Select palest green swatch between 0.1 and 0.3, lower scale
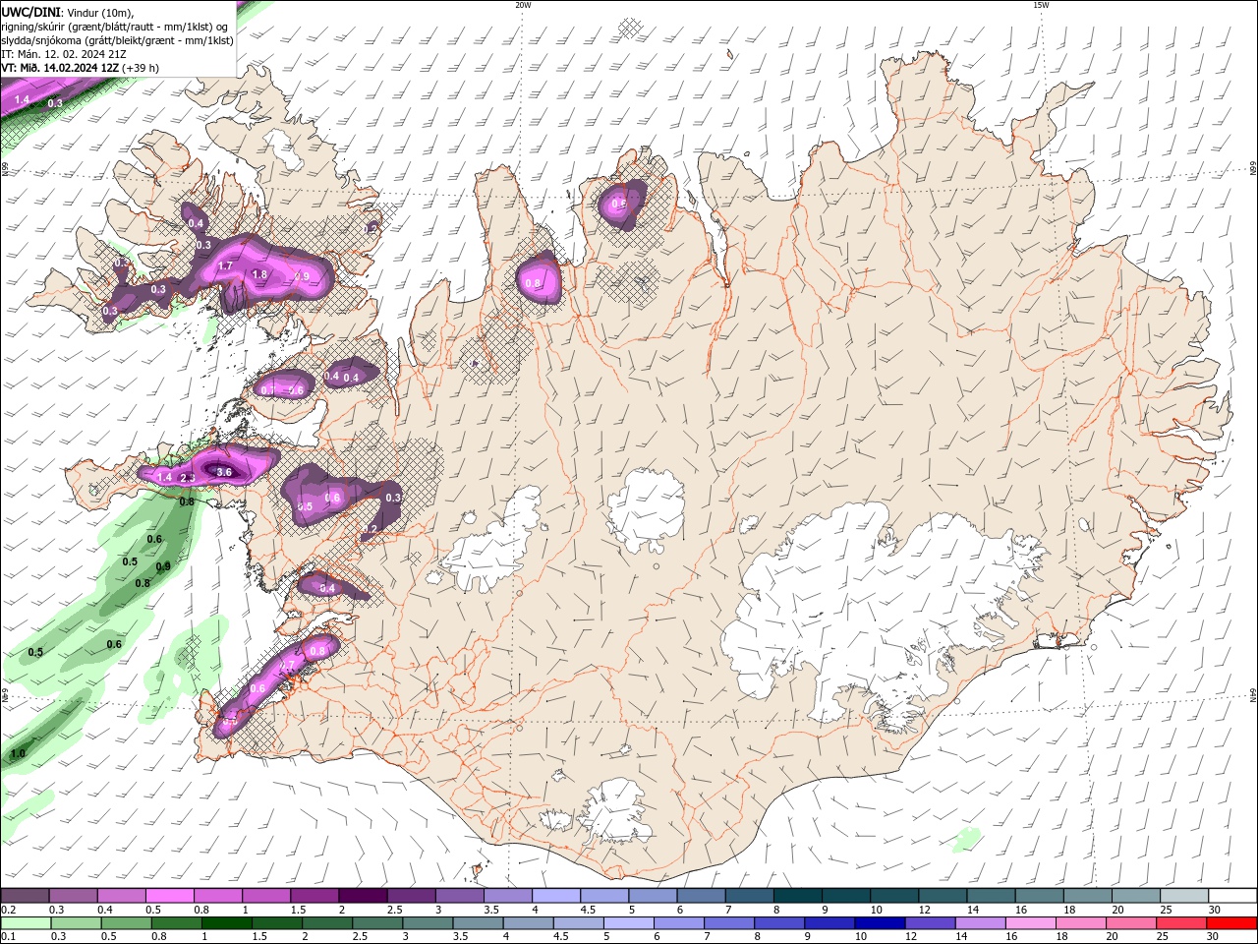Viewport: 1258px width, 944px height. pos(26,923)
